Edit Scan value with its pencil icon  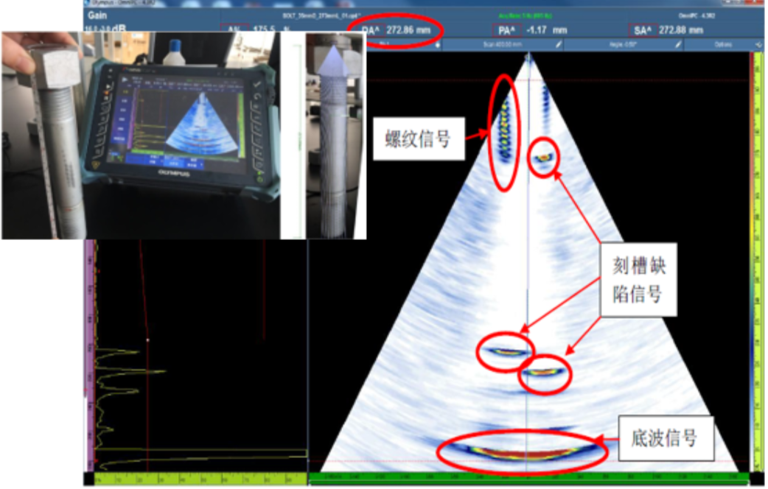558,44
